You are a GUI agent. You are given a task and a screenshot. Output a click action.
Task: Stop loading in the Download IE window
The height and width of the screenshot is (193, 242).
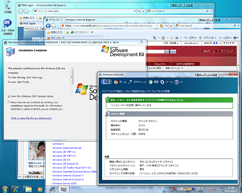(x=171, y=26)
